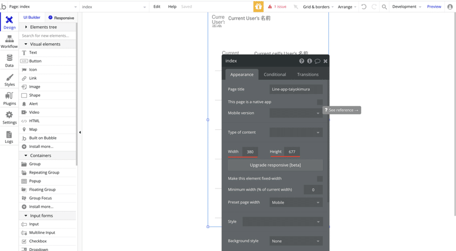The image size is (456, 251).
Task: Click the Page title input field
Action: click(296, 89)
